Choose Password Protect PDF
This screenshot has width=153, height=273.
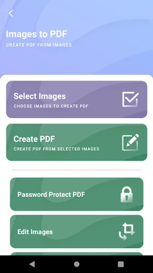pos(77,194)
